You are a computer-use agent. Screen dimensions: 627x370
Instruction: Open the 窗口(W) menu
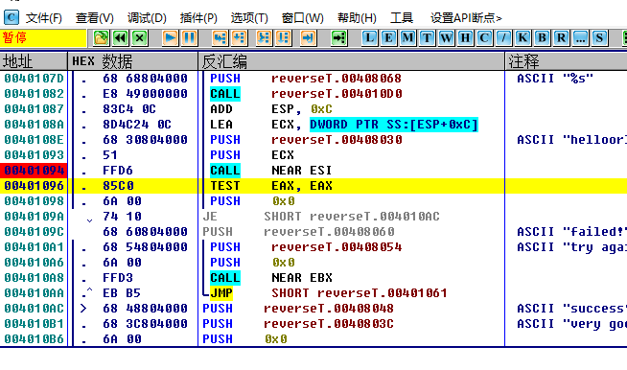pyautogui.click(x=302, y=18)
